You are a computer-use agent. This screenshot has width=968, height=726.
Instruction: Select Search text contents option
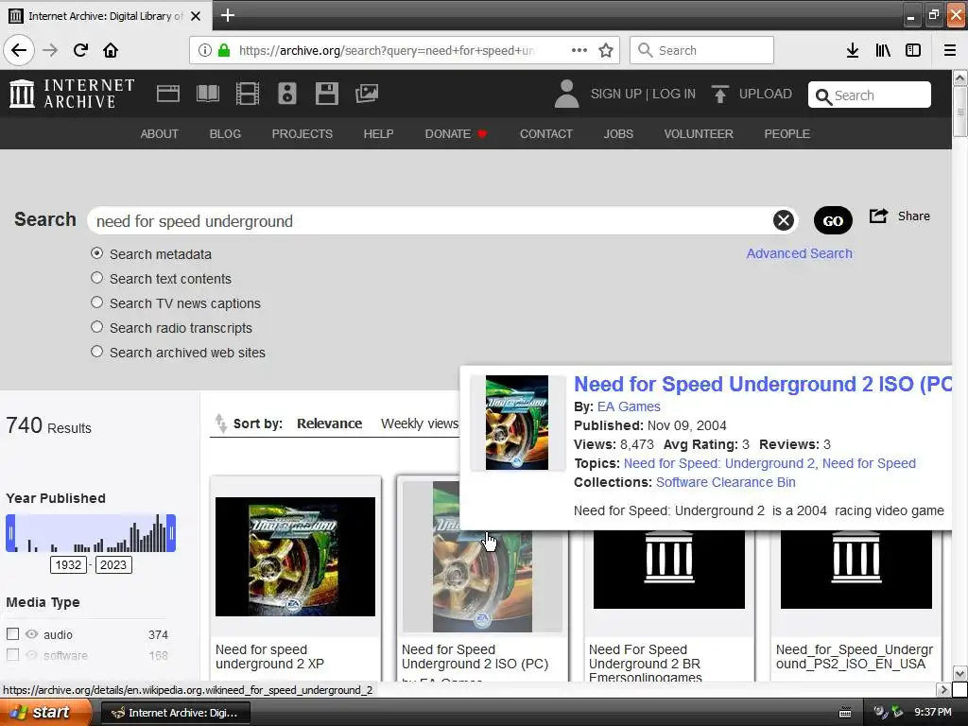point(97,278)
